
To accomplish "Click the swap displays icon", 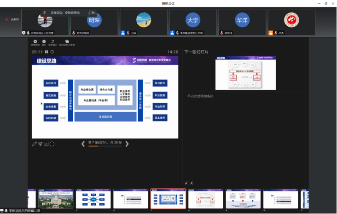I will [53, 41].
